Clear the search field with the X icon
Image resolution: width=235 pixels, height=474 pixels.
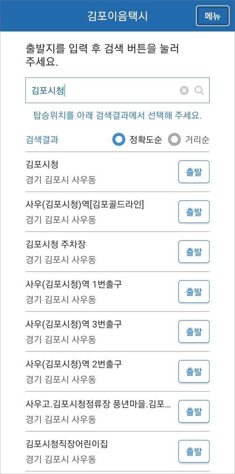pos(184,90)
